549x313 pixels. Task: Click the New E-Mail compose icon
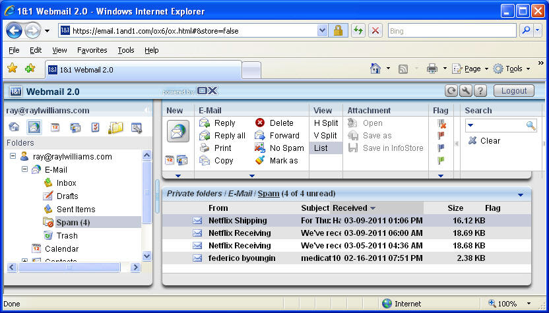178,131
